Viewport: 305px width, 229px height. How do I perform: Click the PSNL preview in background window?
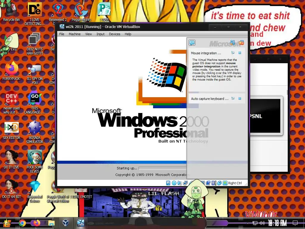click(x=265, y=116)
